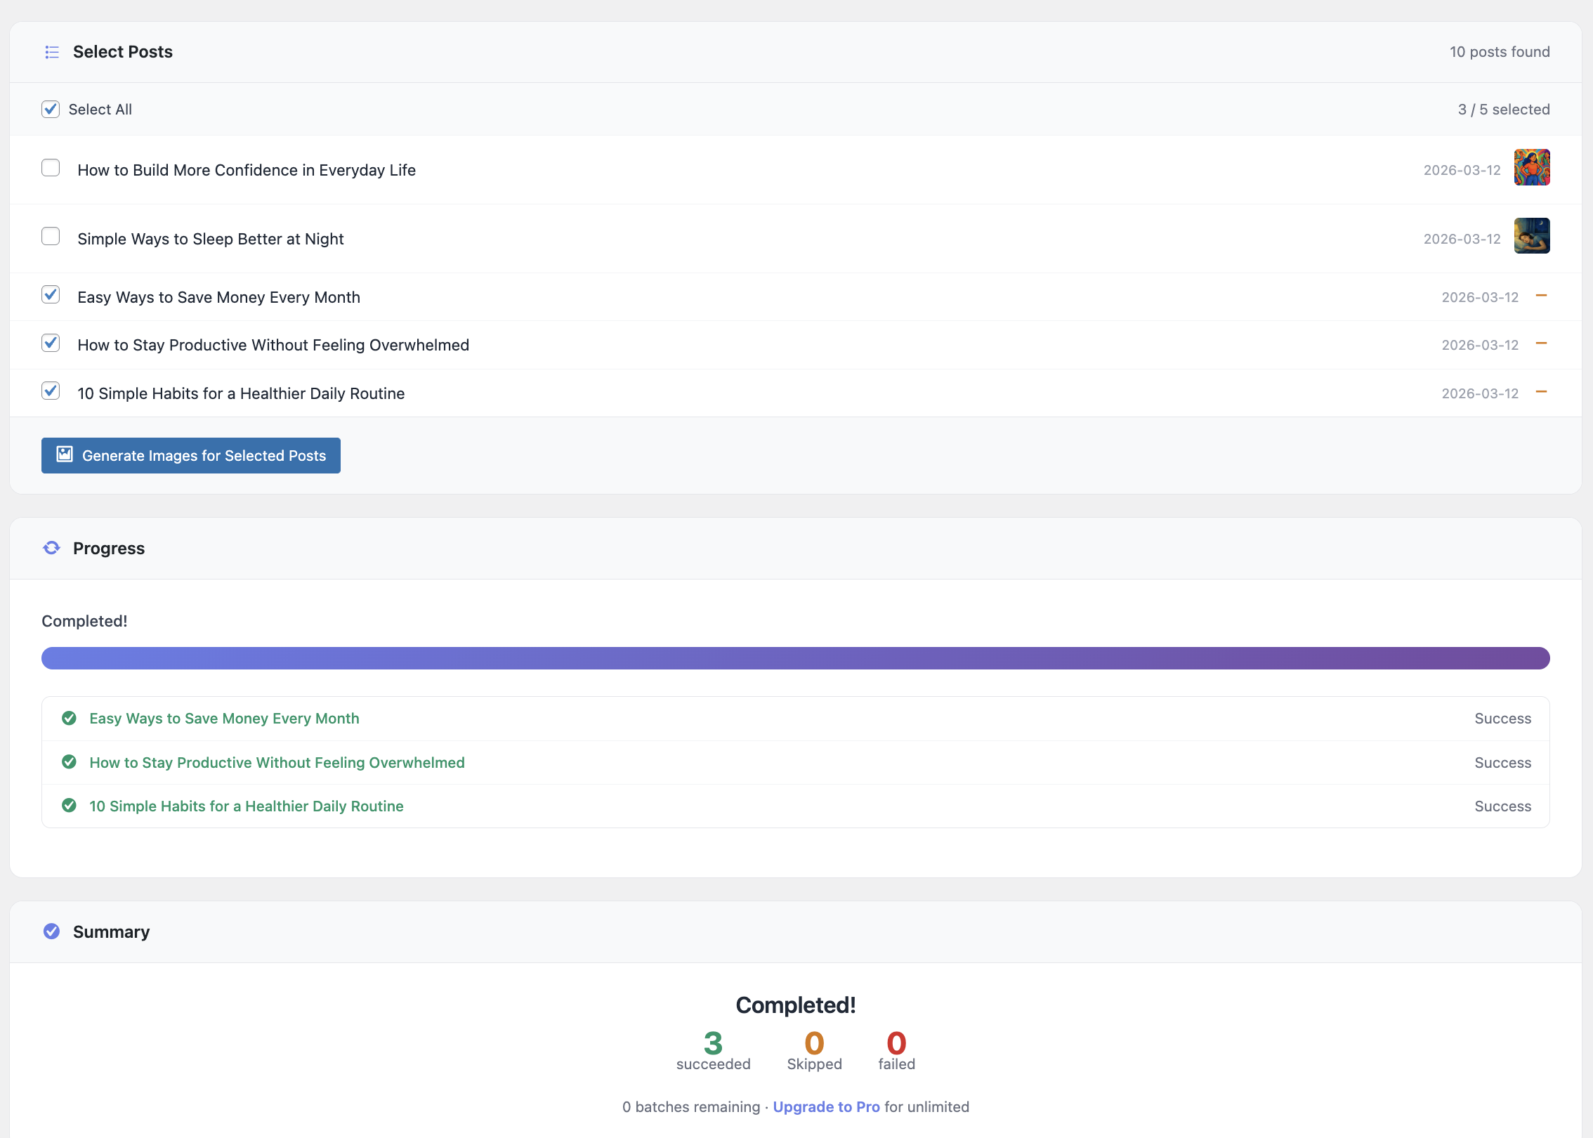Click the refresh icon next to Progress
Screen dimensions: 1593x1138
(52, 548)
